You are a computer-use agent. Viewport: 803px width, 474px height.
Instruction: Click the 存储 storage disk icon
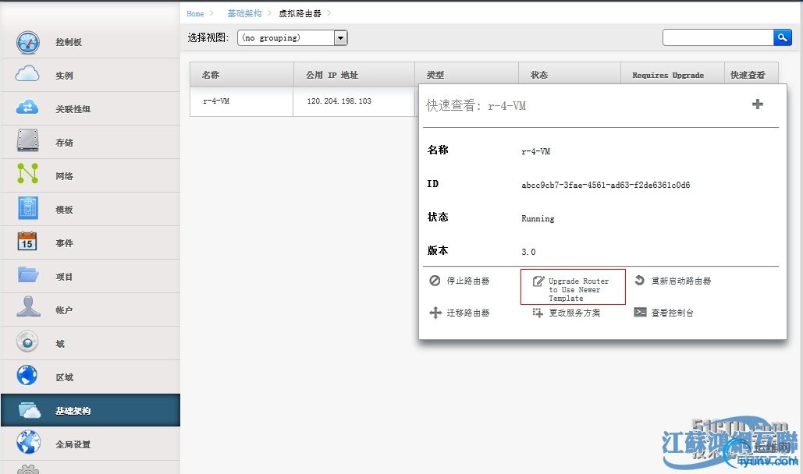(27, 141)
